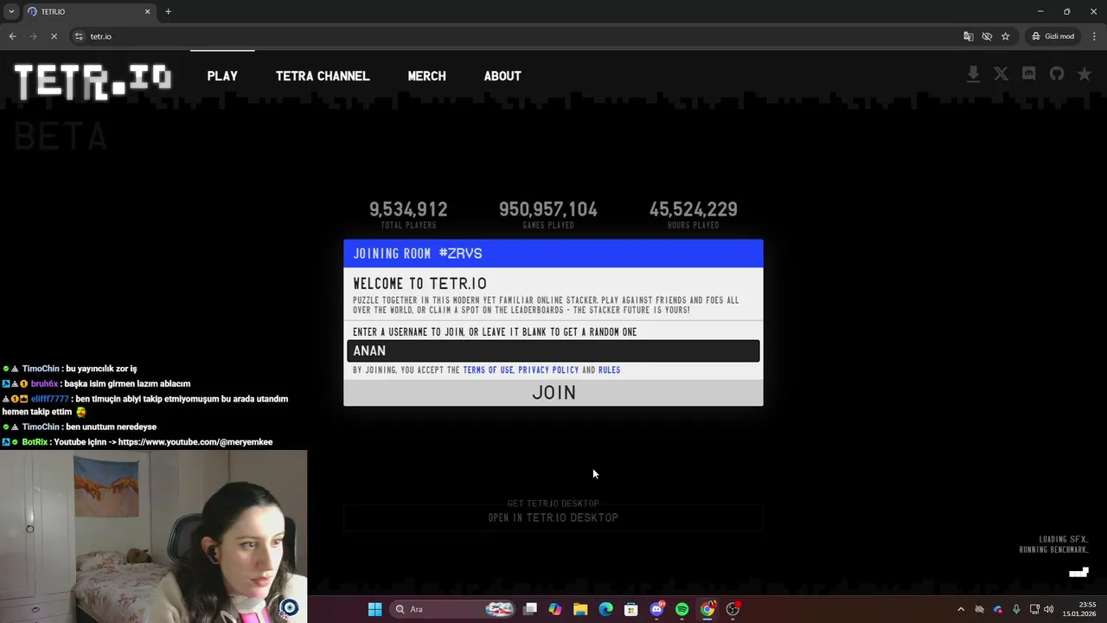Click the download desktop client icon
This screenshot has width=1107, height=623.
(973, 74)
